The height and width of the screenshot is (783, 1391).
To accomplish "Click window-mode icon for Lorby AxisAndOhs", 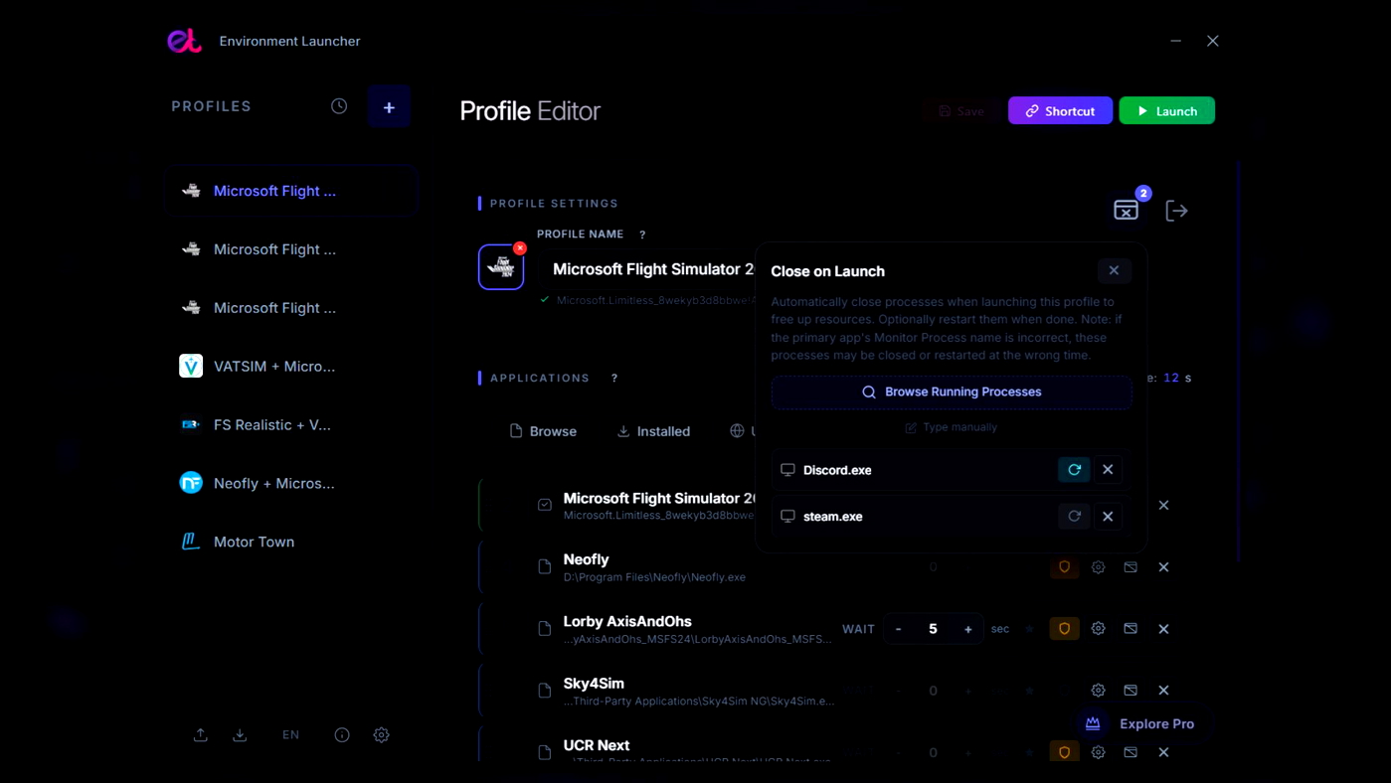I will click(x=1130, y=629).
